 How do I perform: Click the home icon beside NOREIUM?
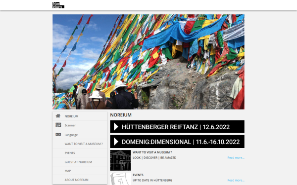[x=58, y=116]
